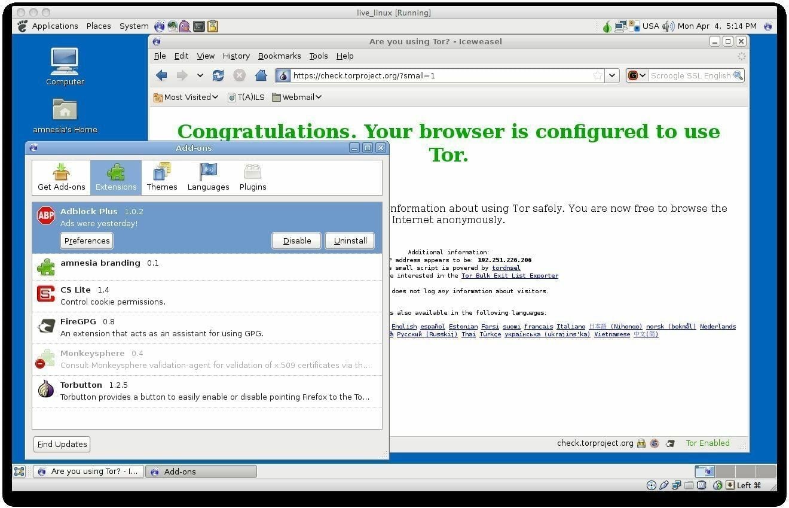Toggle Tor via Tor Enabled status

pos(708,443)
